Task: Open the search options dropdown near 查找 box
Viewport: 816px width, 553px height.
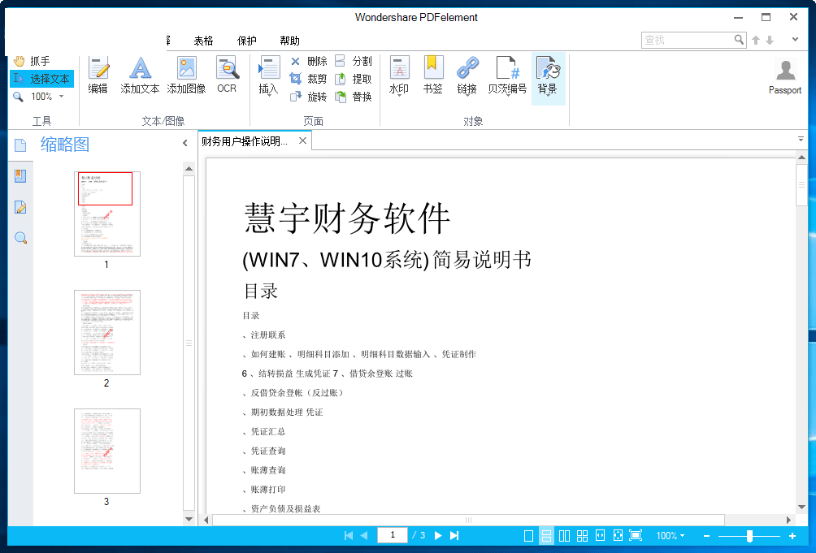Action: [795, 38]
